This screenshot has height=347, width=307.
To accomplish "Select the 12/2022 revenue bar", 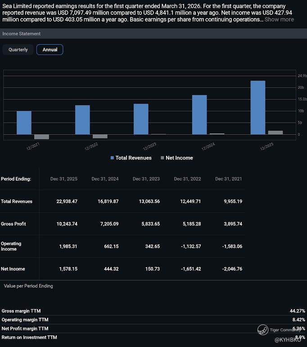I will click(83, 120).
